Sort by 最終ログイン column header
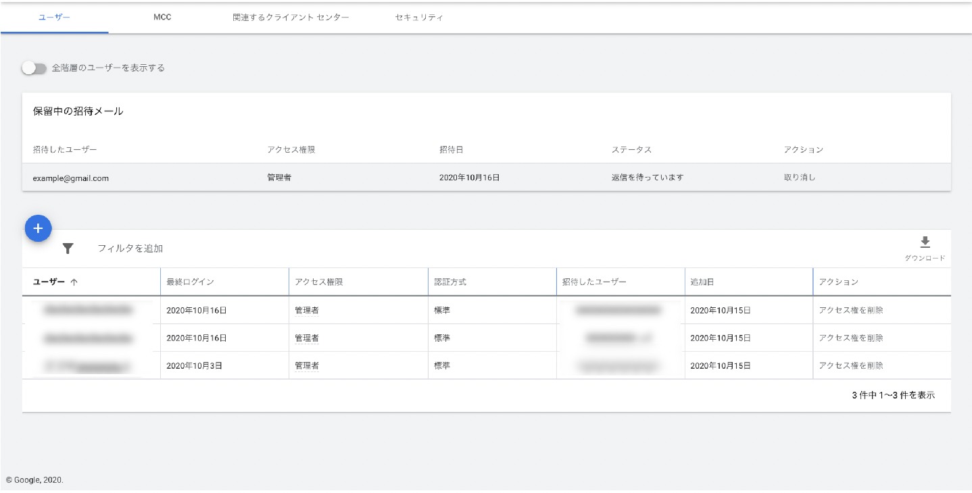Screen dimensions: 972x493 [190, 282]
